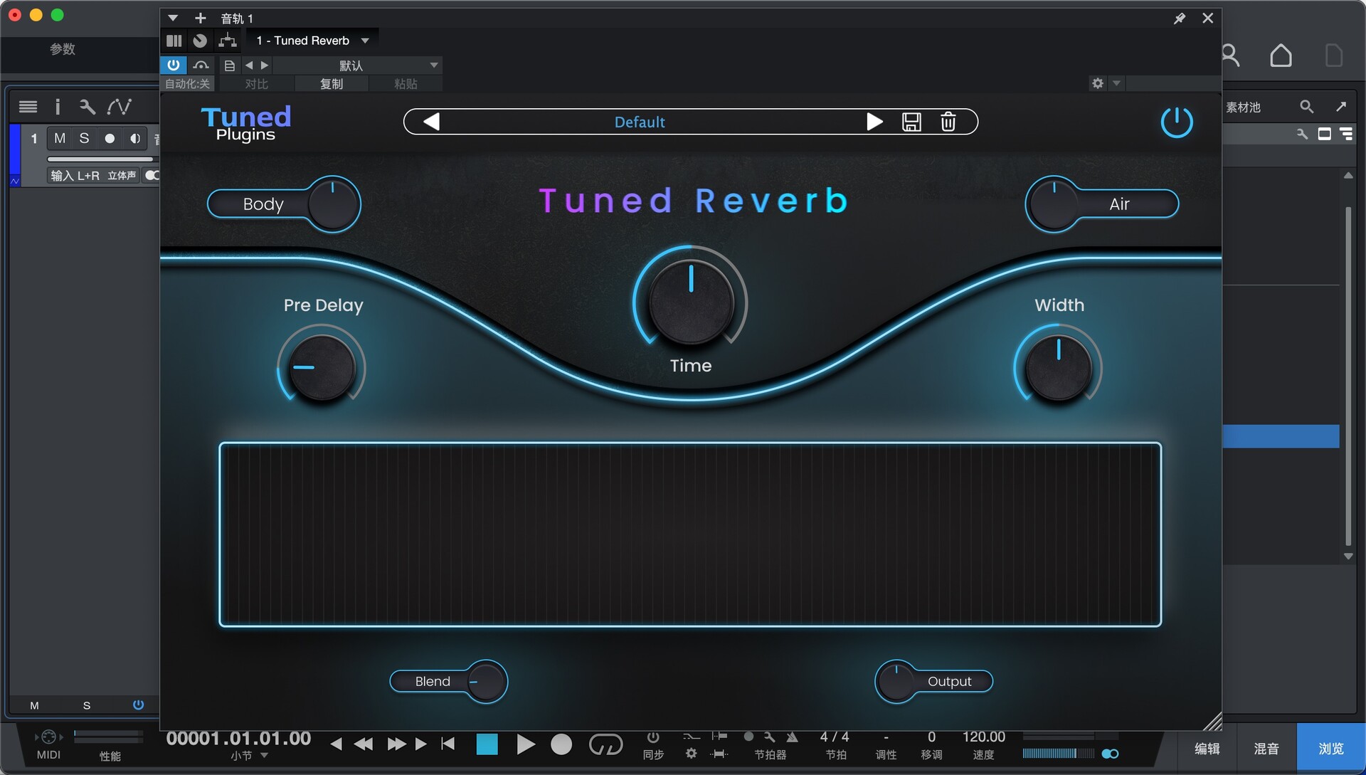Image resolution: width=1366 pixels, height=775 pixels.
Task: Open the routing view icon
Action: click(x=228, y=41)
